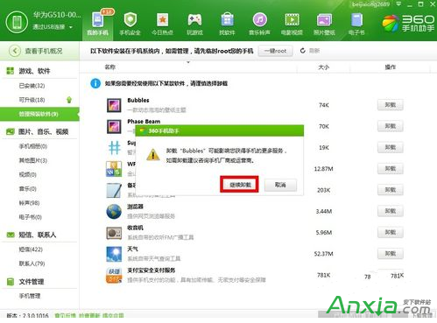Viewport: 437px width, 323px height.
Task: Click the green upgrade arrow by 可升级(18)
Action: [69, 100]
